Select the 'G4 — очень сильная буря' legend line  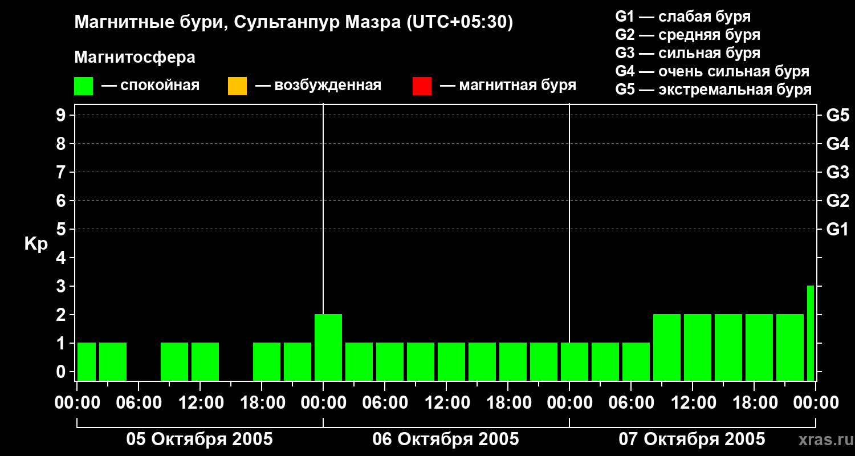point(712,71)
